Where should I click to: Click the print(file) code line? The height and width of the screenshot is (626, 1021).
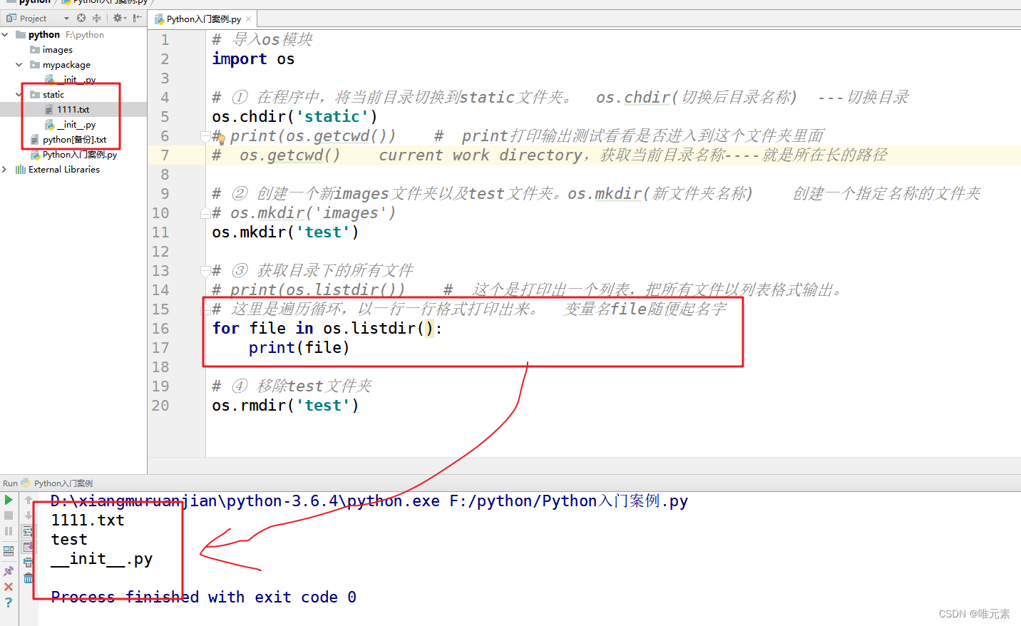click(299, 348)
